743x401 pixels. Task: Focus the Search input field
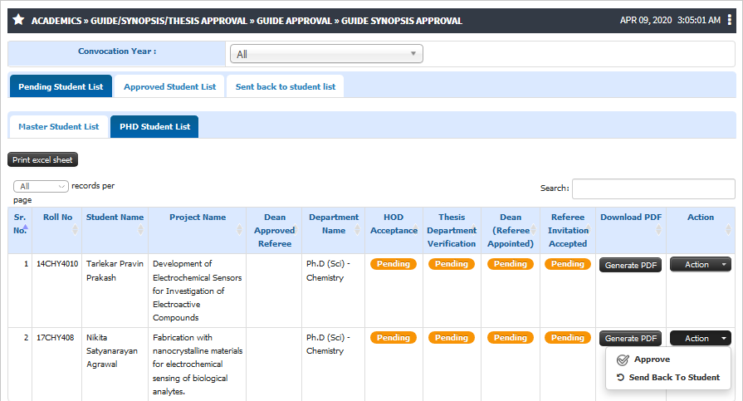(x=653, y=188)
